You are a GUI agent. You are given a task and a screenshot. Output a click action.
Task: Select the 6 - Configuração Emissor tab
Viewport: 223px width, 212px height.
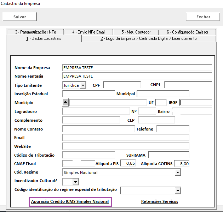[188, 32]
